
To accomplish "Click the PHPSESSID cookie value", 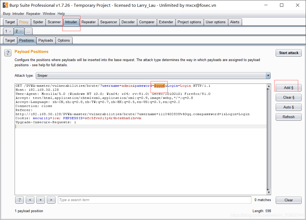I will click(113, 118).
